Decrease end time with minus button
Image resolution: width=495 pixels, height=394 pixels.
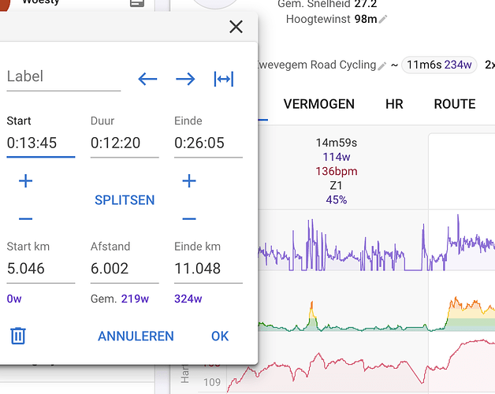pos(189,218)
